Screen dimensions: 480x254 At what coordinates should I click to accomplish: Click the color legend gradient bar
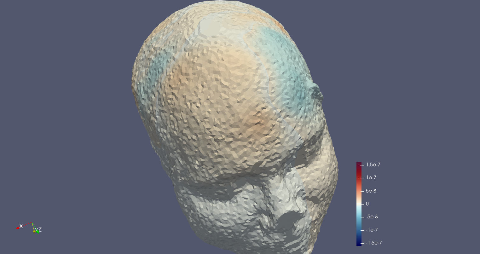(359, 204)
